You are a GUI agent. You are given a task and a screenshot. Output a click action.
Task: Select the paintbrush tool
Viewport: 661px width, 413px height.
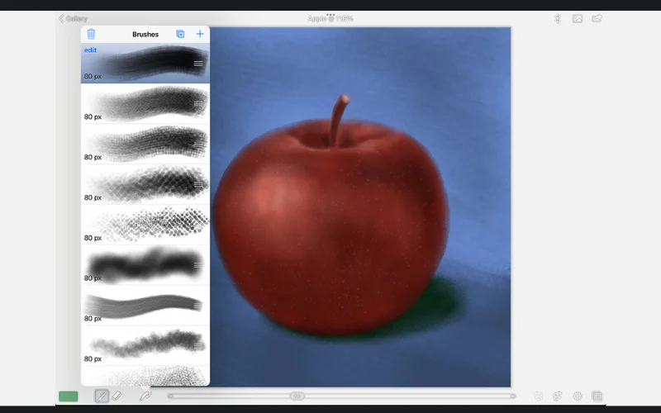tap(102, 396)
